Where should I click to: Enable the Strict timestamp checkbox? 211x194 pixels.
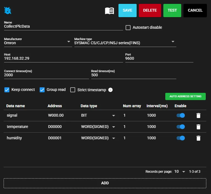[x=73, y=90]
